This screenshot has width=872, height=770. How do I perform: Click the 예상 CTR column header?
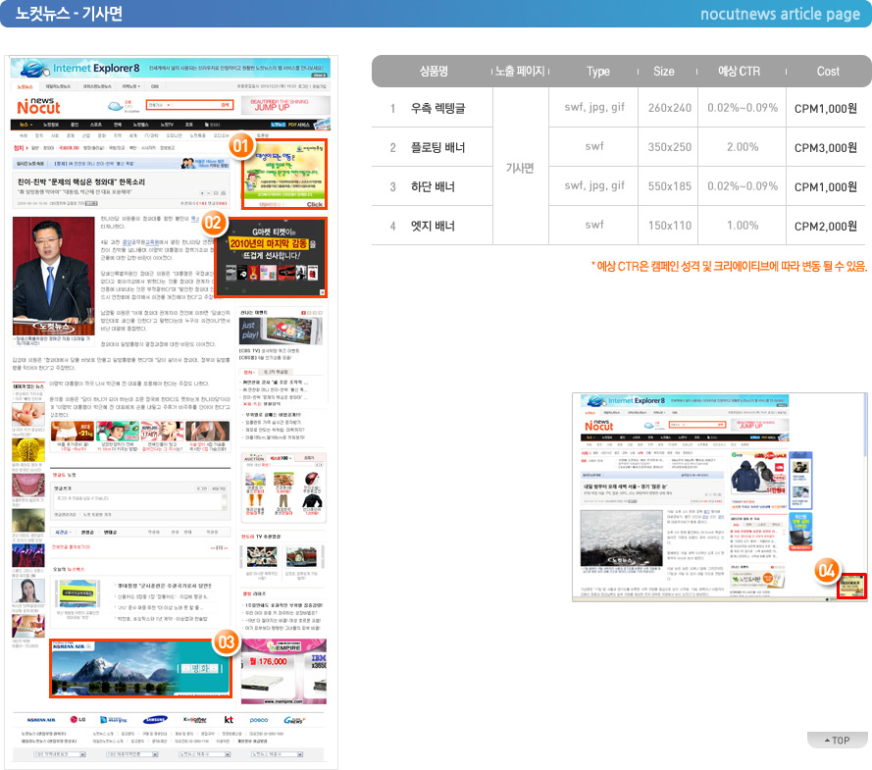pos(739,72)
